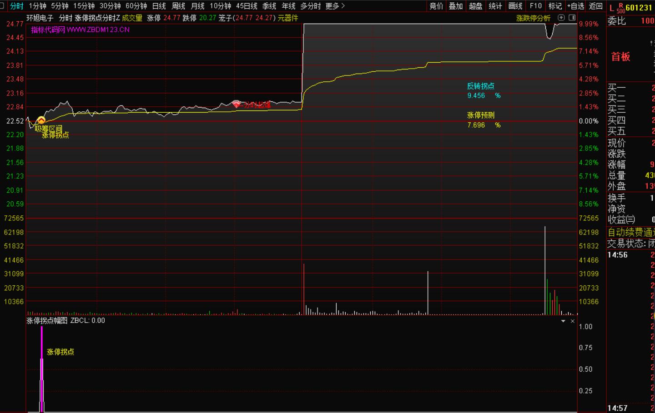This screenshot has width=655, height=413.
Task: Select the 5分钟 period tab
Action: tap(60, 6)
